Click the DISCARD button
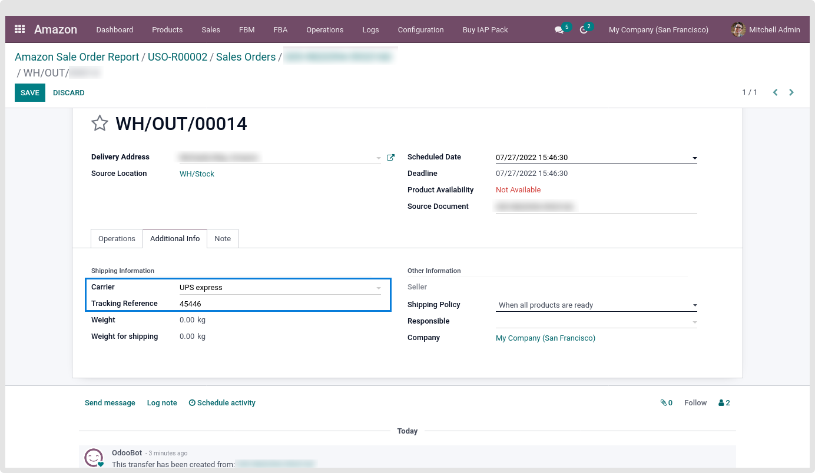 [69, 93]
